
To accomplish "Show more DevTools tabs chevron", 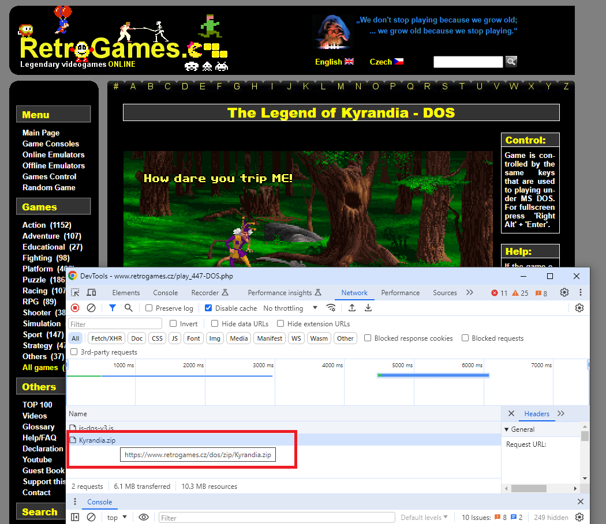I will coord(470,292).
